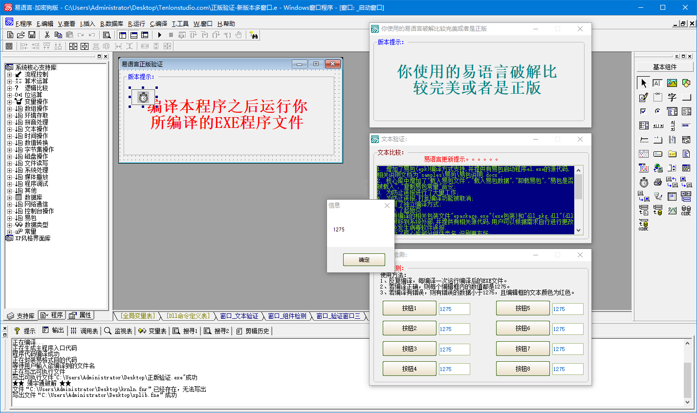Expand the 文本操作 tree node
This screenshot has height=413, width=697.
[x=9, y=129]
